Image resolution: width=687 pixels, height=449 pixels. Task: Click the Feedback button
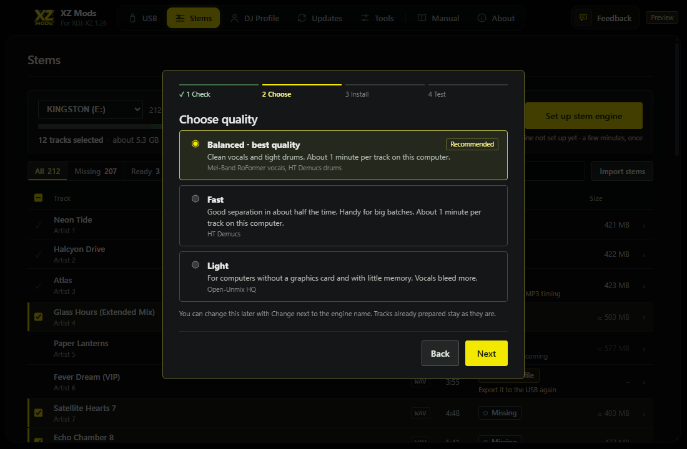click(606, 18)
